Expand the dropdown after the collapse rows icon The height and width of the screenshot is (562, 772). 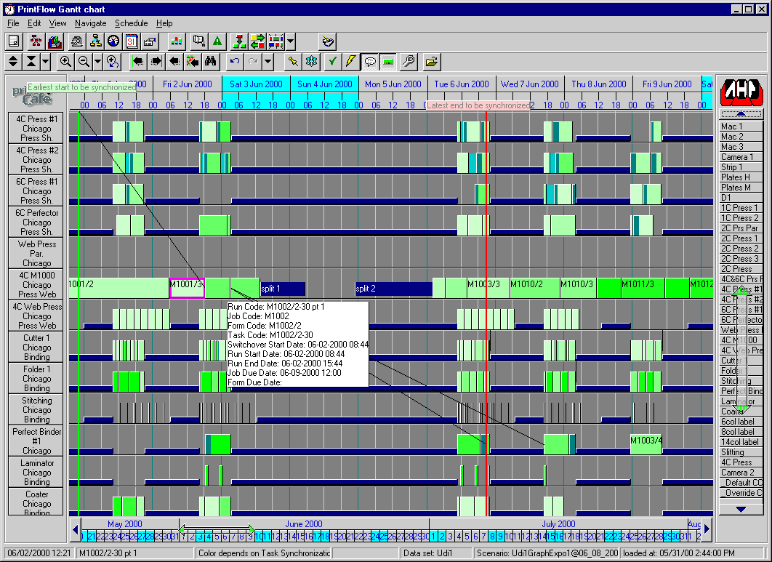(x=45, y=62)
